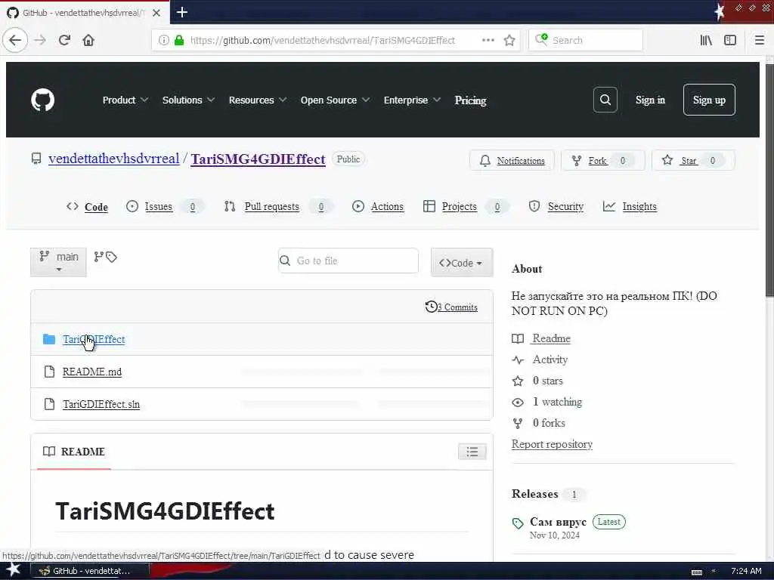
Task: Close the GitHub browser tab
Action: point(156,13)
